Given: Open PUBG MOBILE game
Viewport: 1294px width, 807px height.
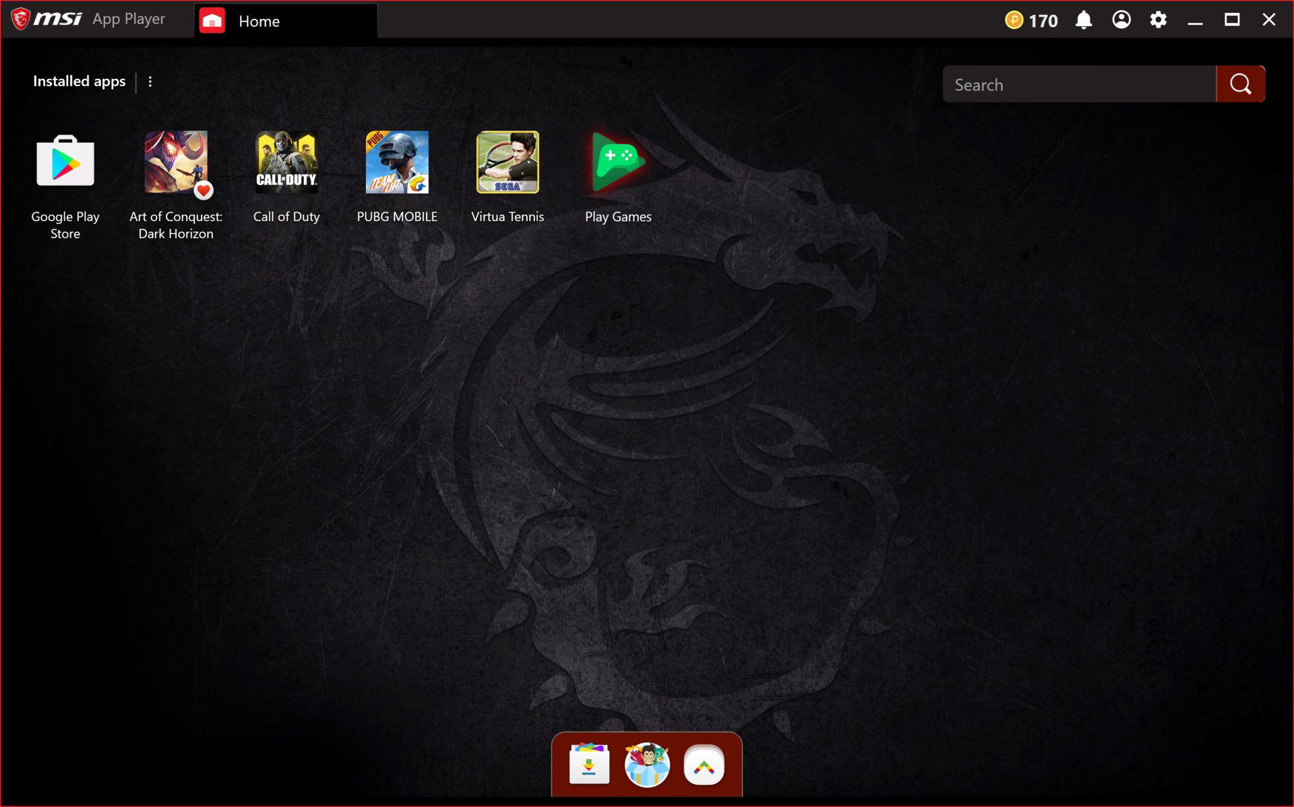Looking at the screenshot, I should pyautogui.click(x=397, y=162).
